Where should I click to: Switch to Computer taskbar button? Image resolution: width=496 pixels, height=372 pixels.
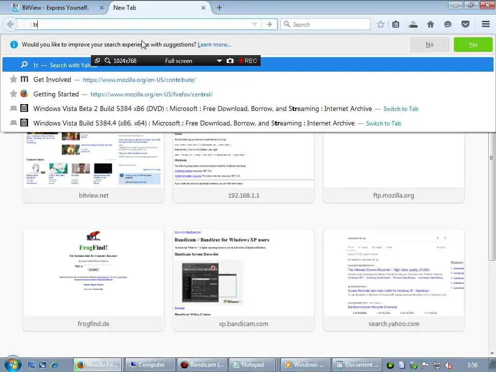click(151, 365)
